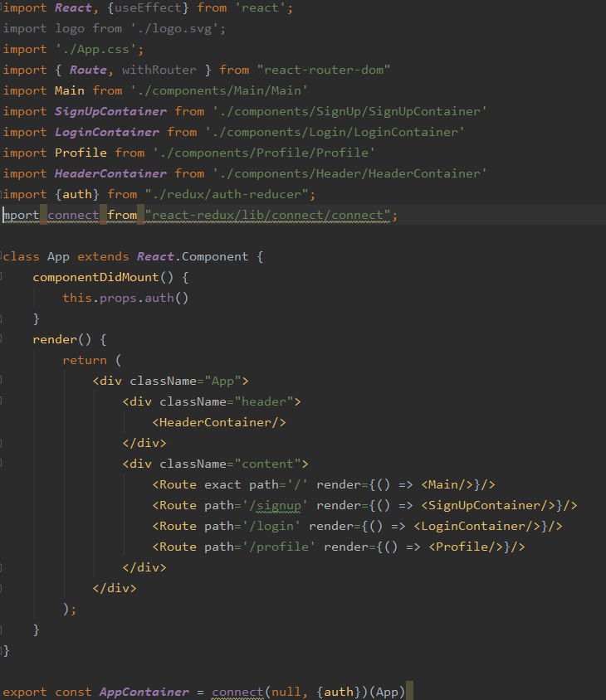Click 'Profile' identifier in its import line
This screenshot has width=606, height=700.
tap(81, 153)
